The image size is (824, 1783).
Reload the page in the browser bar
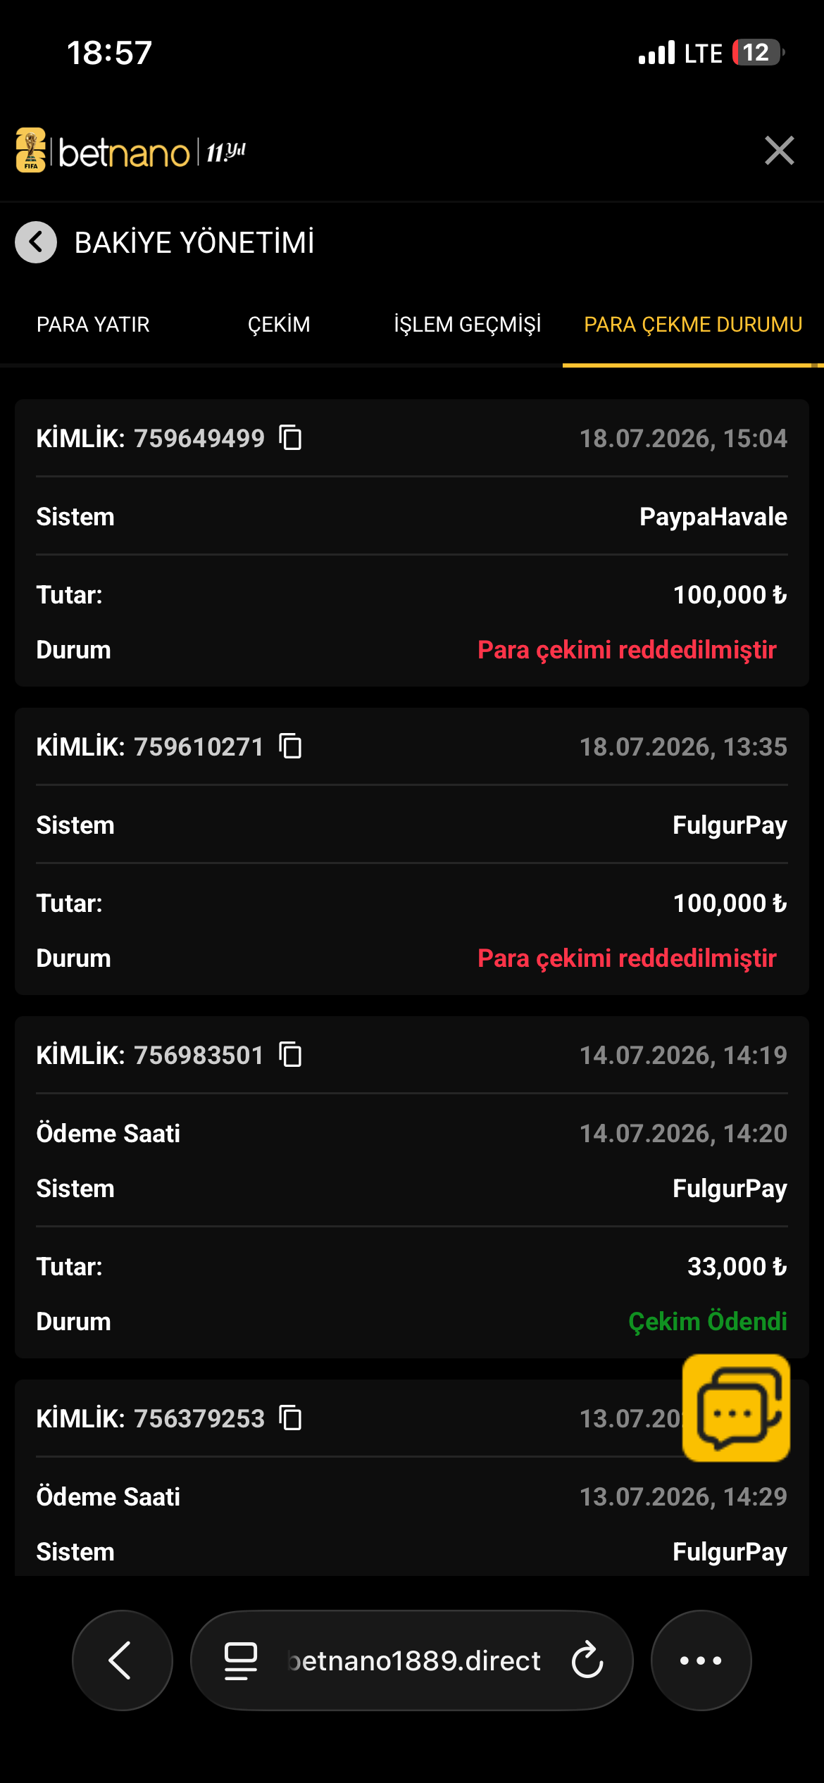[587, 1660]
